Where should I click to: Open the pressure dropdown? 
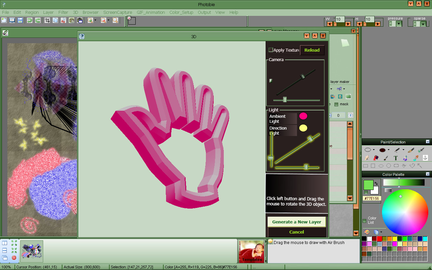pos(399,24)
